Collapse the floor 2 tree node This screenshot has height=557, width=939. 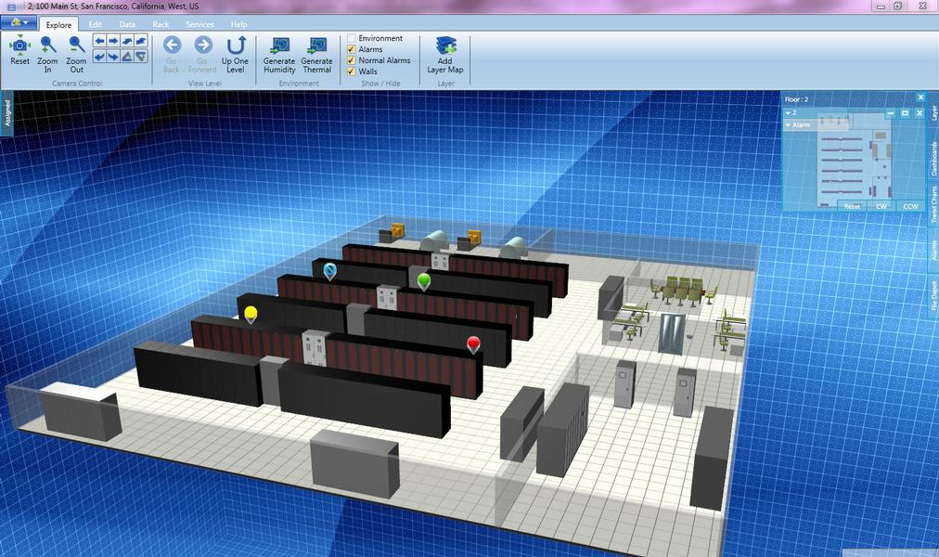787,112
